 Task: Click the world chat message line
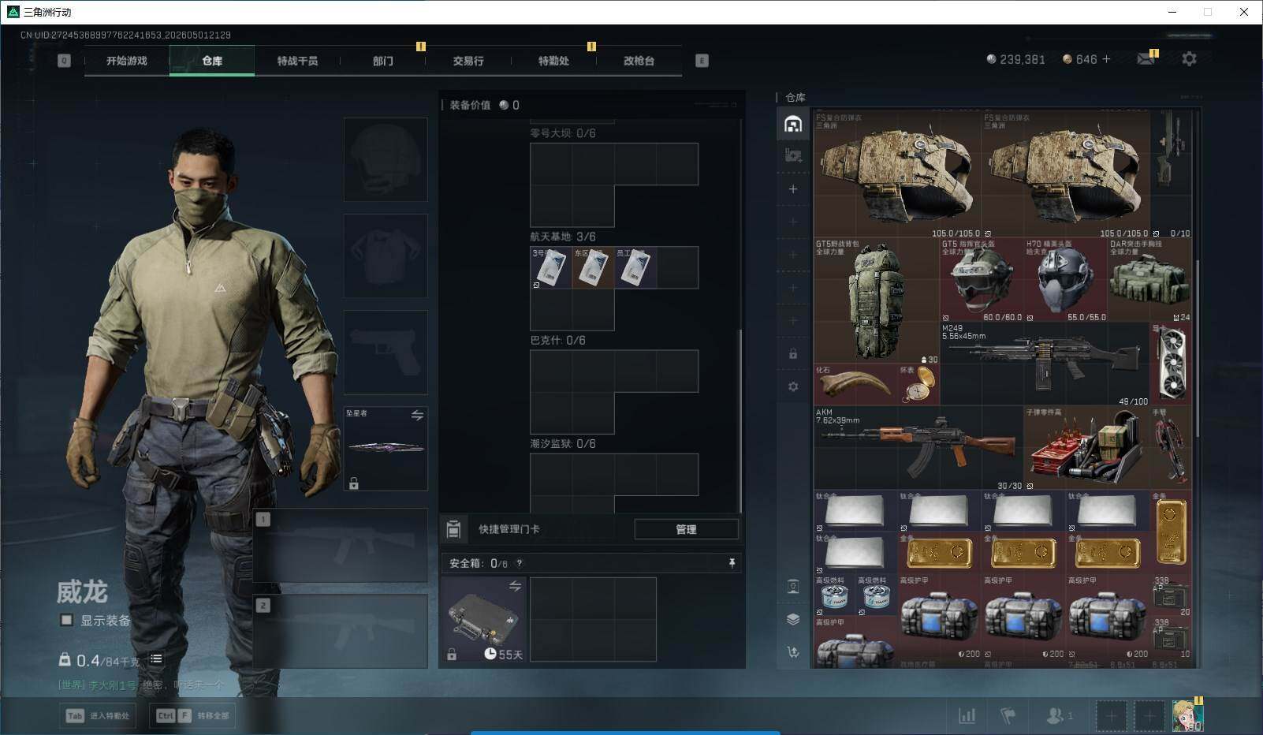click(x=141, y=685)
